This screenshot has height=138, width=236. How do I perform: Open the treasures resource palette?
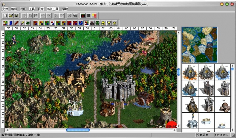click(115, 23)
